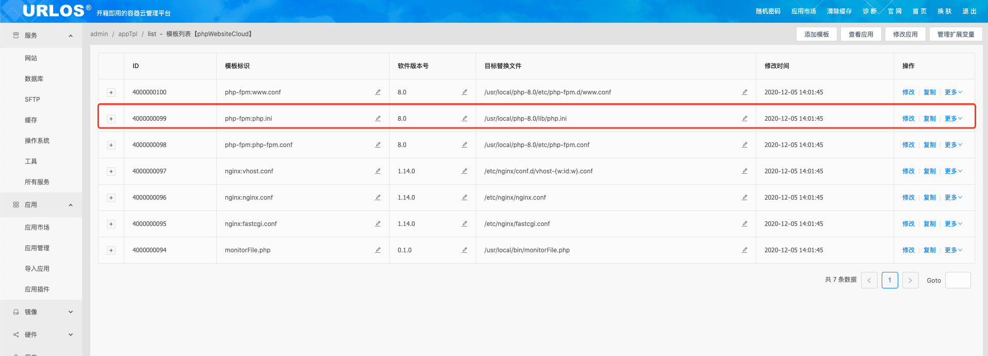
Task: Click edit pencil next to /usr/local/php-8.0/lib/php.ini path
Action: click(744, 119)
